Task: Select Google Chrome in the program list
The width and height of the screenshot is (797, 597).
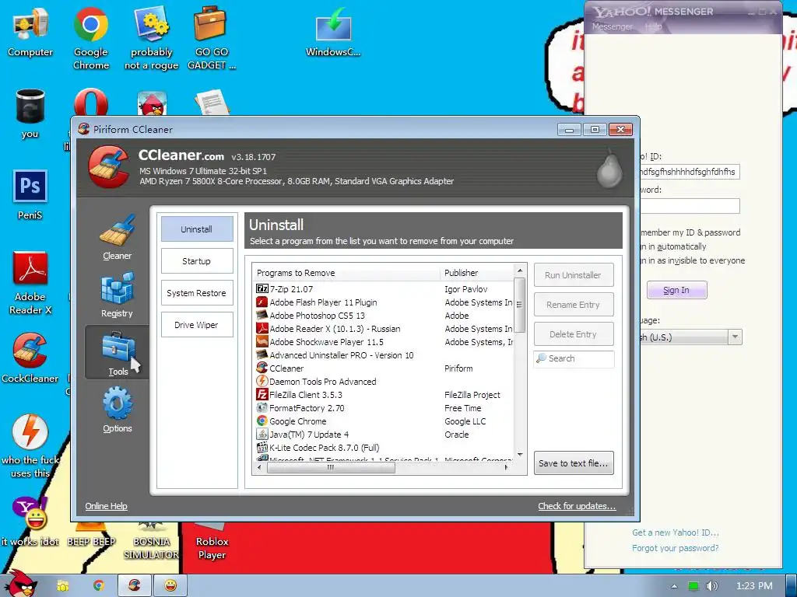Action: (x=384, y=421)
